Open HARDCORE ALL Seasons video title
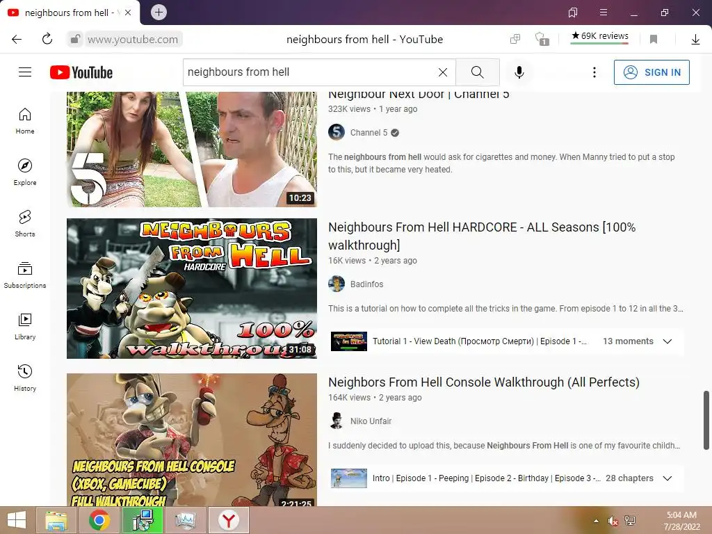This screenshot has height=534, width=712. pos(482,236)
